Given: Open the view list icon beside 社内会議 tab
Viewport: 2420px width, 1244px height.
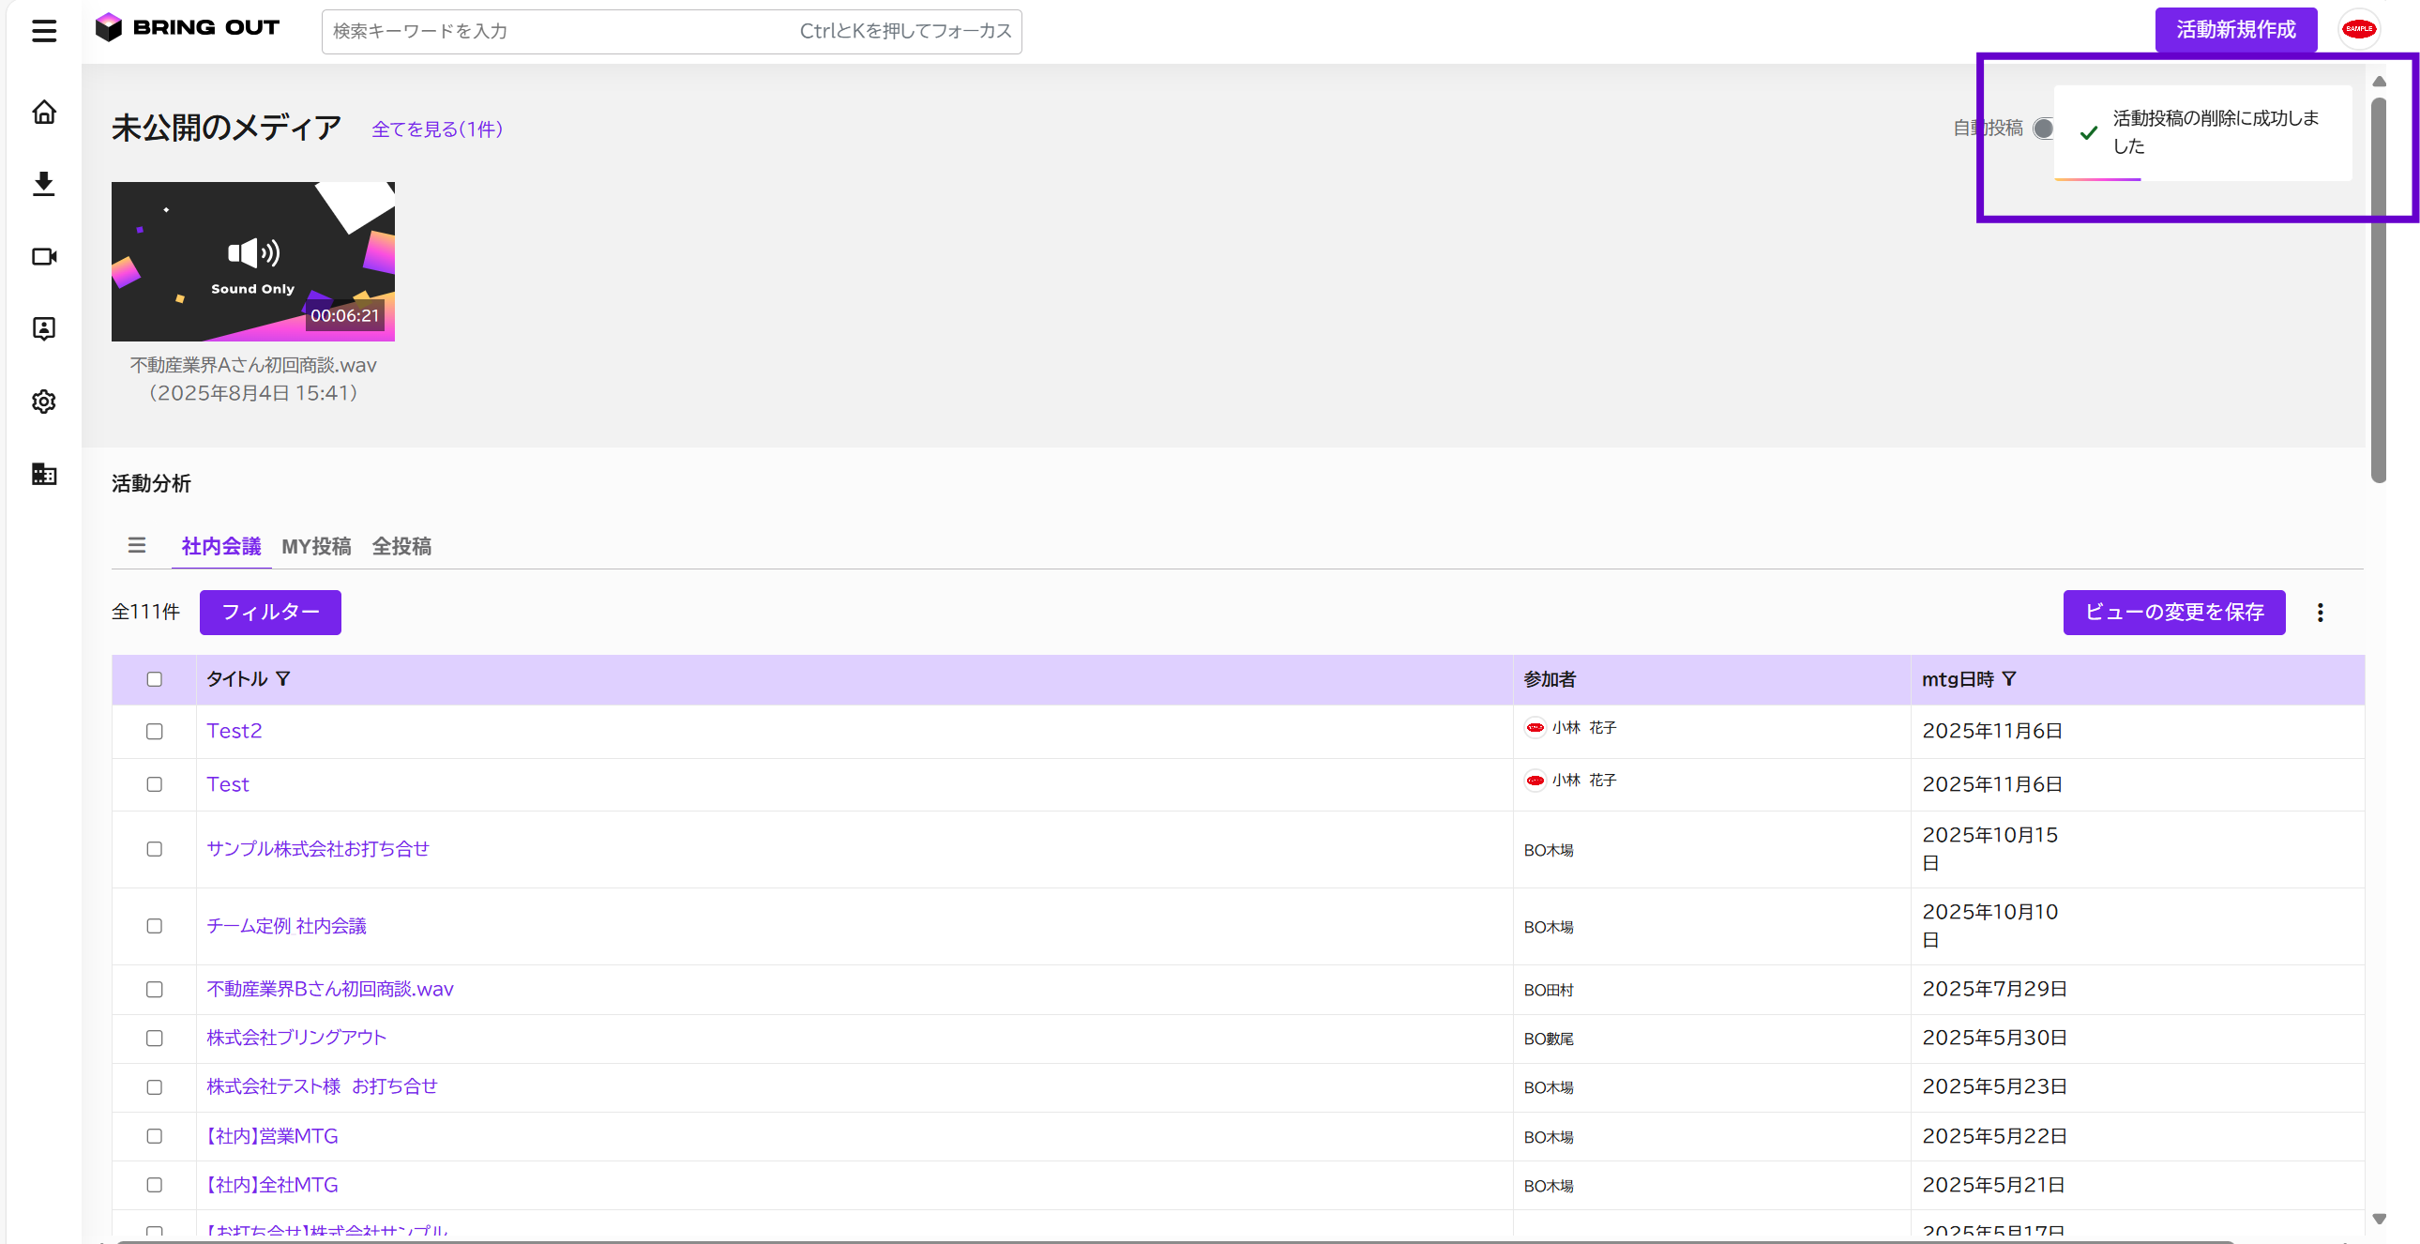Looking at the screenshot, I should pyautogui.click(x=136, y=545).
